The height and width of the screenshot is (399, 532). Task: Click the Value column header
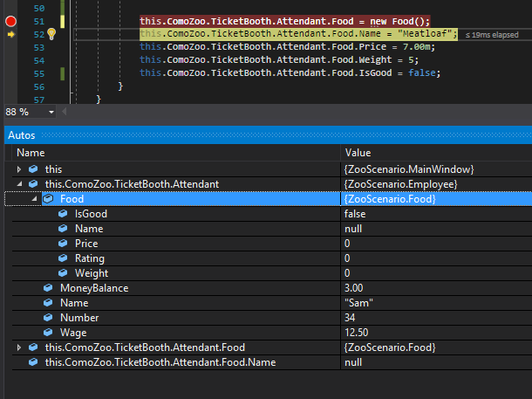coord(358,153)
